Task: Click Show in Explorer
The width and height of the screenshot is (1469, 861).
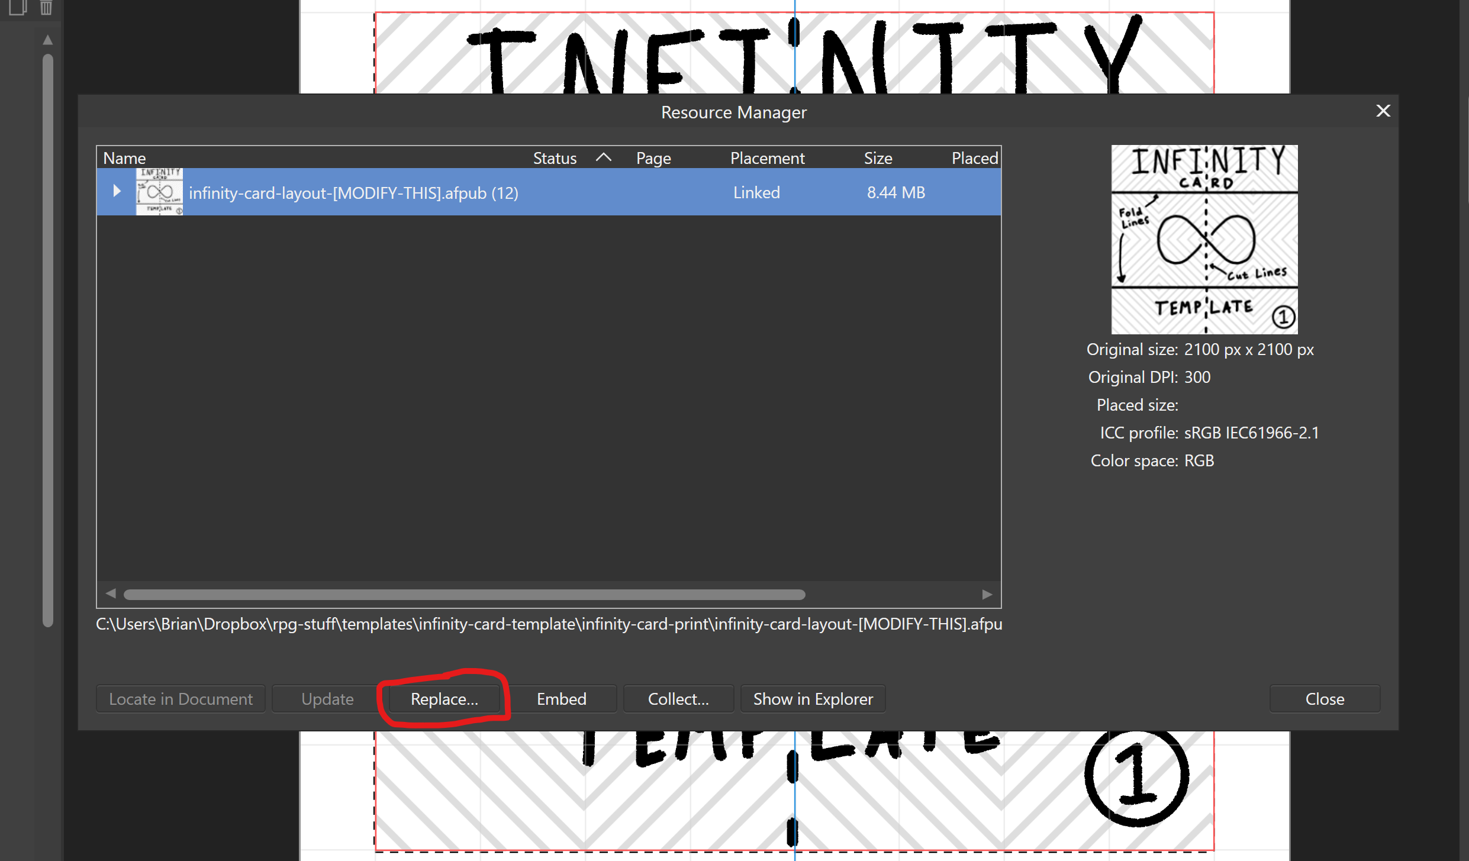Action: pos(813,699)
